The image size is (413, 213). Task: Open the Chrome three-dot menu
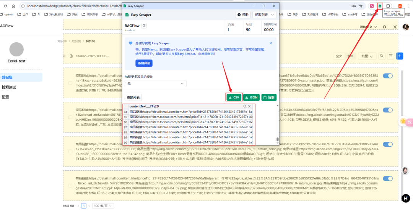point(408,6)
